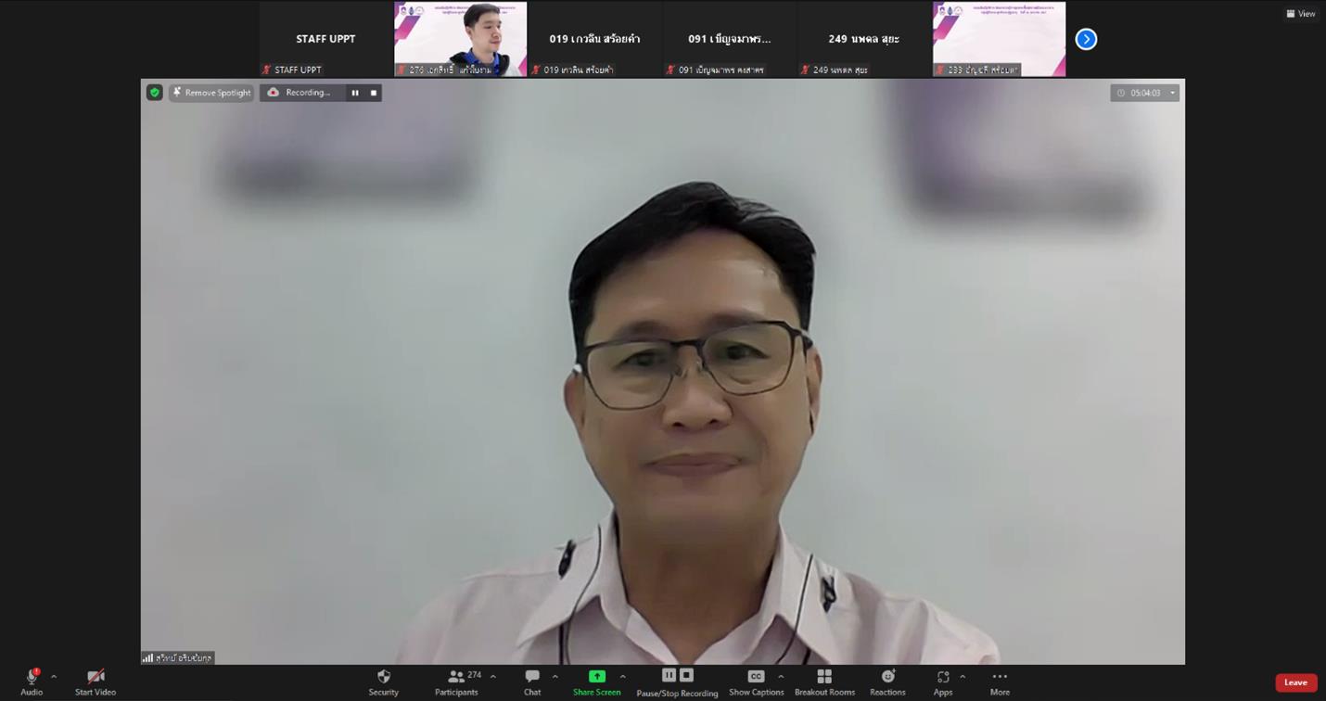Screen dimensions: 1326x701
Task: Expand the Chat options caret
Action: click(x=555, y=677)
